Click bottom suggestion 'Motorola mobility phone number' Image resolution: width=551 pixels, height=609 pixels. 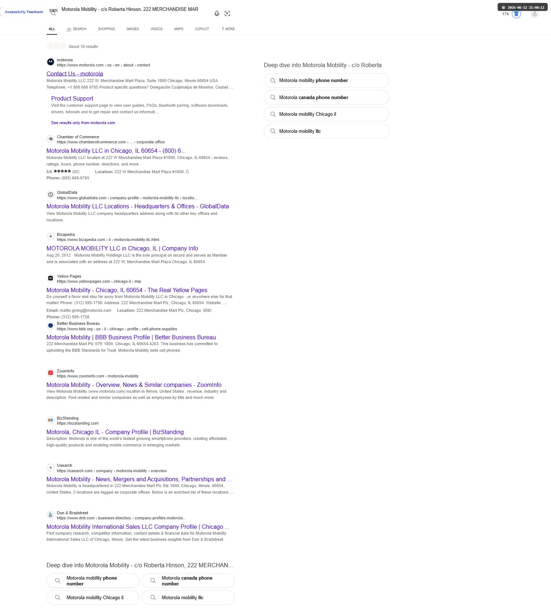click(x=93, y=581)
